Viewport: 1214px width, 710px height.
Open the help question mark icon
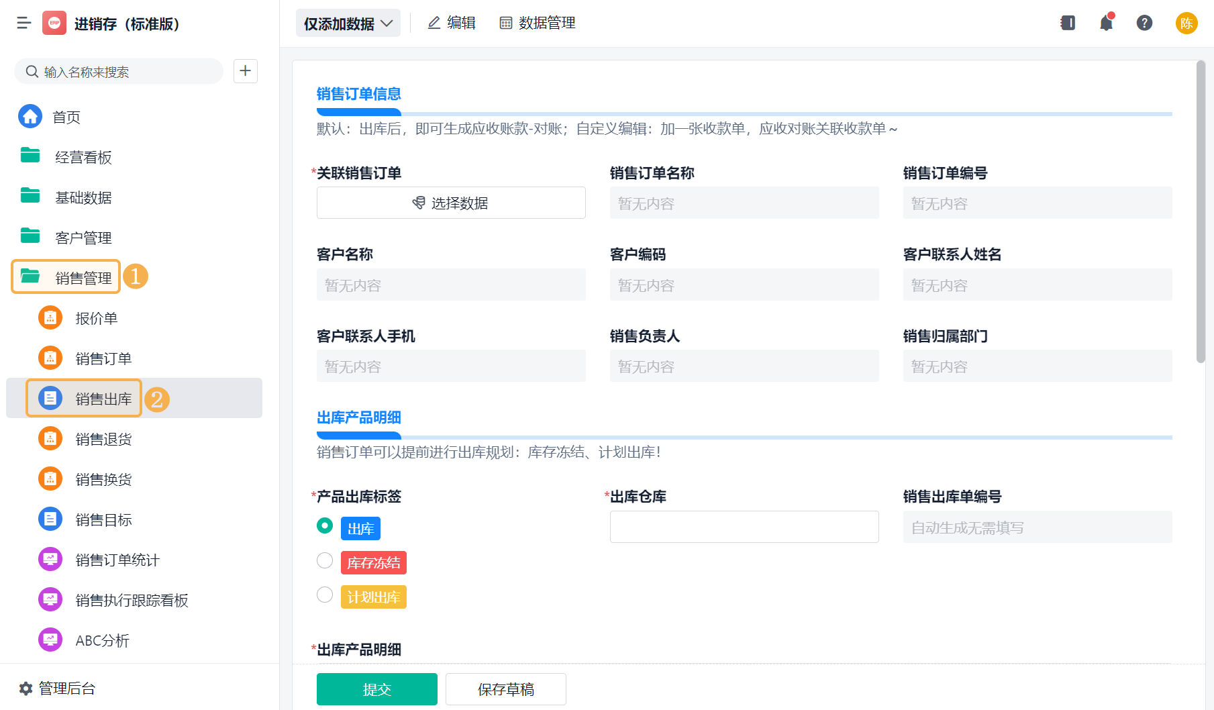click(x=1145, y=23)
